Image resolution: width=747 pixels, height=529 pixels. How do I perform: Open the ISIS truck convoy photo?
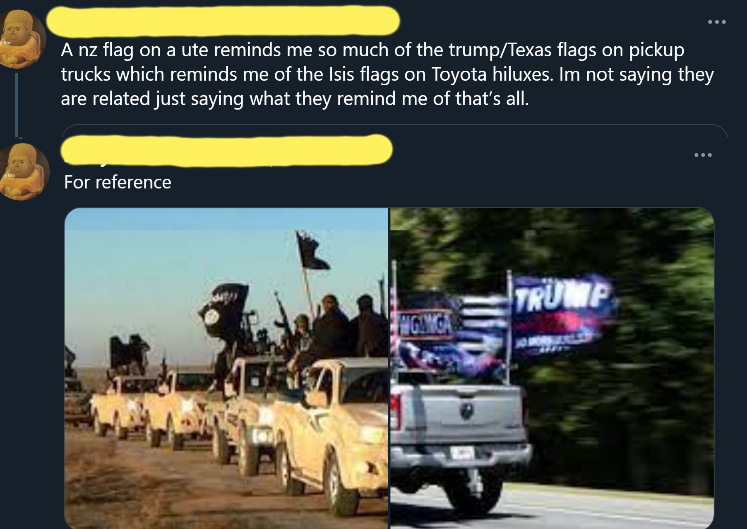click(226, 368)
